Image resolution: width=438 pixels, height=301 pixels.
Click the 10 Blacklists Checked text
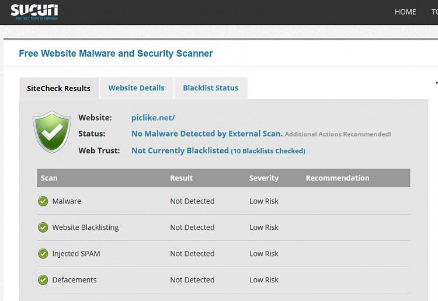pyautogui.click(x=268, y=151)
